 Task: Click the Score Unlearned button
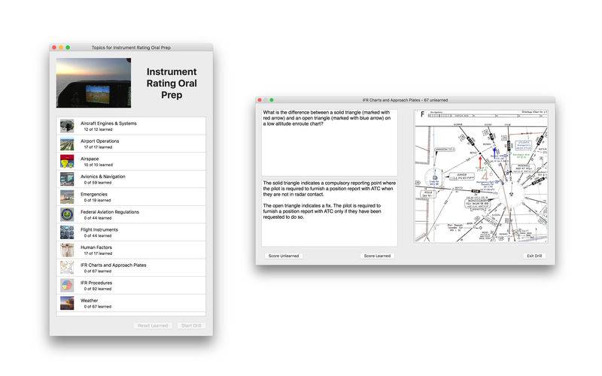click(284, 256)
